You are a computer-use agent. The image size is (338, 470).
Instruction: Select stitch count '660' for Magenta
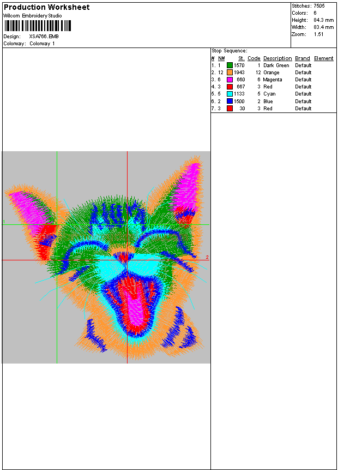(x=241, y=80)
